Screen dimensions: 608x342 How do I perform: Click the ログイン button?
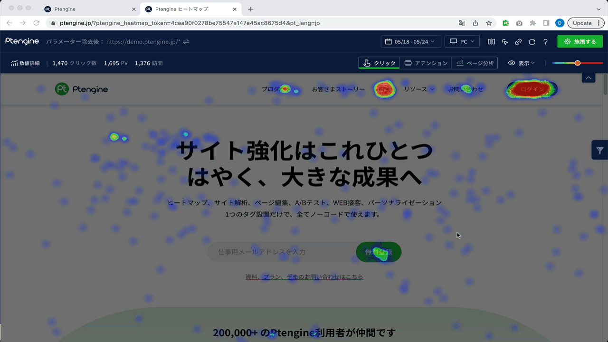[532, 89]
